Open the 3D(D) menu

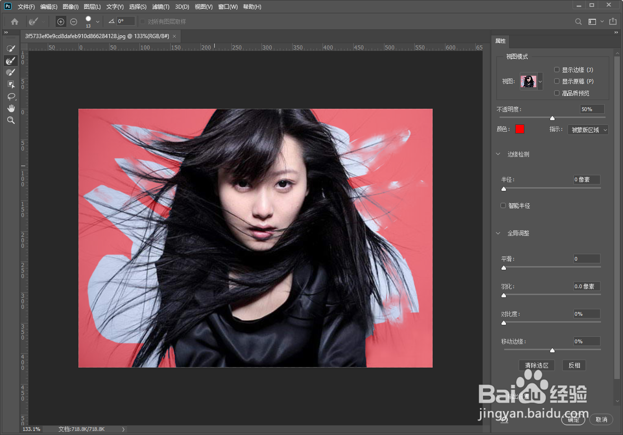coord(182,7)
